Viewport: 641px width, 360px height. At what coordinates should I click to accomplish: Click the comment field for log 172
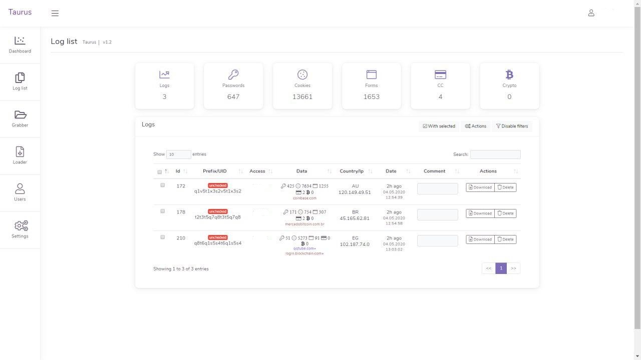(x=438, y=188)
